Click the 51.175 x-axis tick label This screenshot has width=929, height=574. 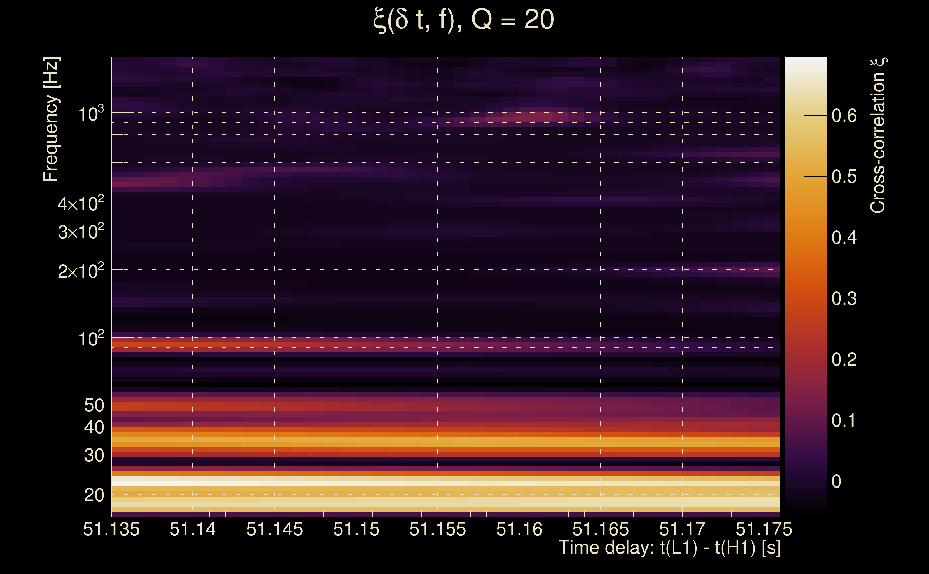[x=764, y=529]
